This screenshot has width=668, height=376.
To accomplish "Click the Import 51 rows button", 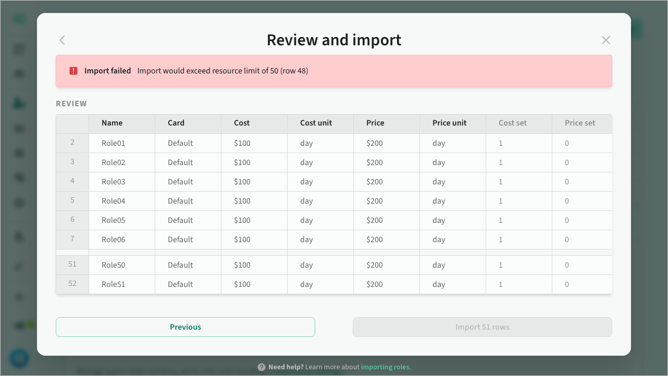I will [x=482, y=327].
